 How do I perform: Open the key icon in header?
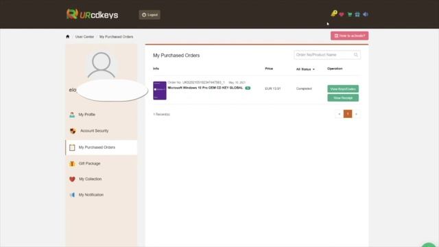coord(334,14)
